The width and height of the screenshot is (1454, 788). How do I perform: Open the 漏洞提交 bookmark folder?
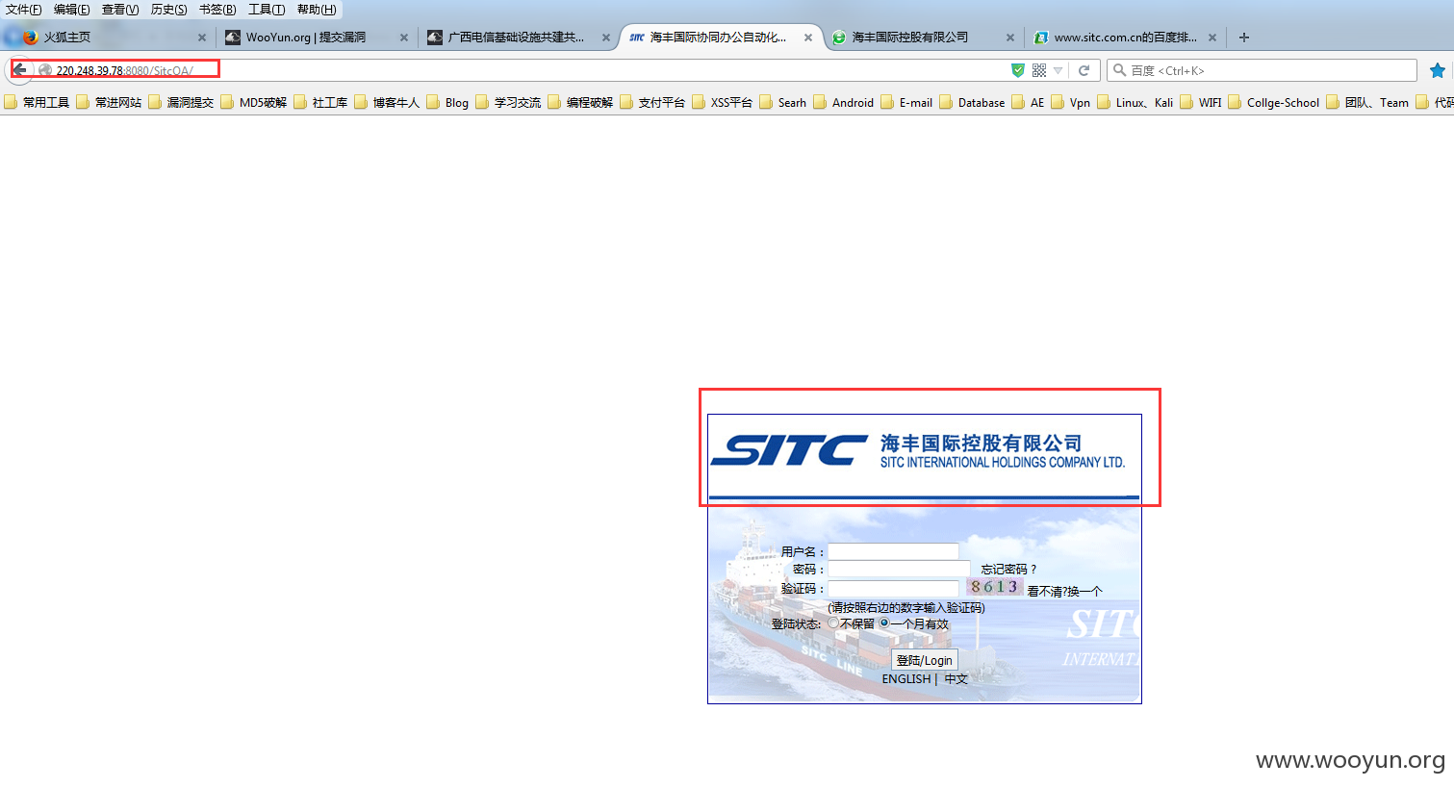181,102
